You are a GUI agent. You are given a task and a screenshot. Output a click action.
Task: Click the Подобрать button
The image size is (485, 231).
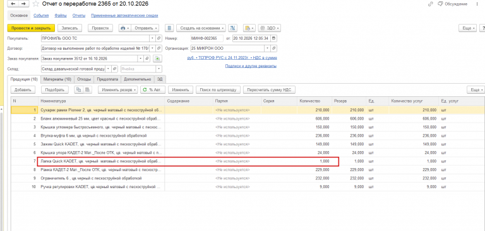tap(55, 90)
